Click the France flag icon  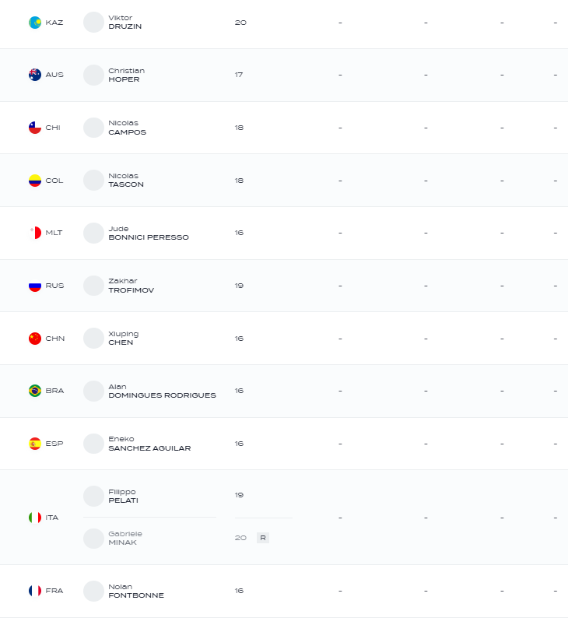pos(35,591)
